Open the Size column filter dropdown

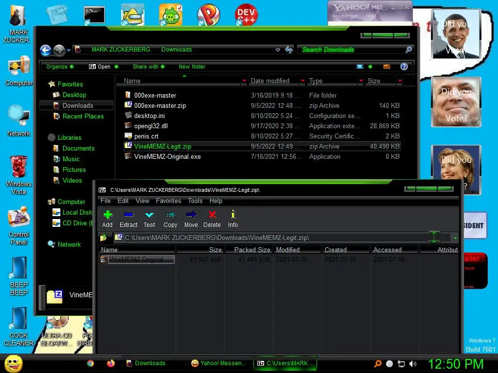pos(400,81)
